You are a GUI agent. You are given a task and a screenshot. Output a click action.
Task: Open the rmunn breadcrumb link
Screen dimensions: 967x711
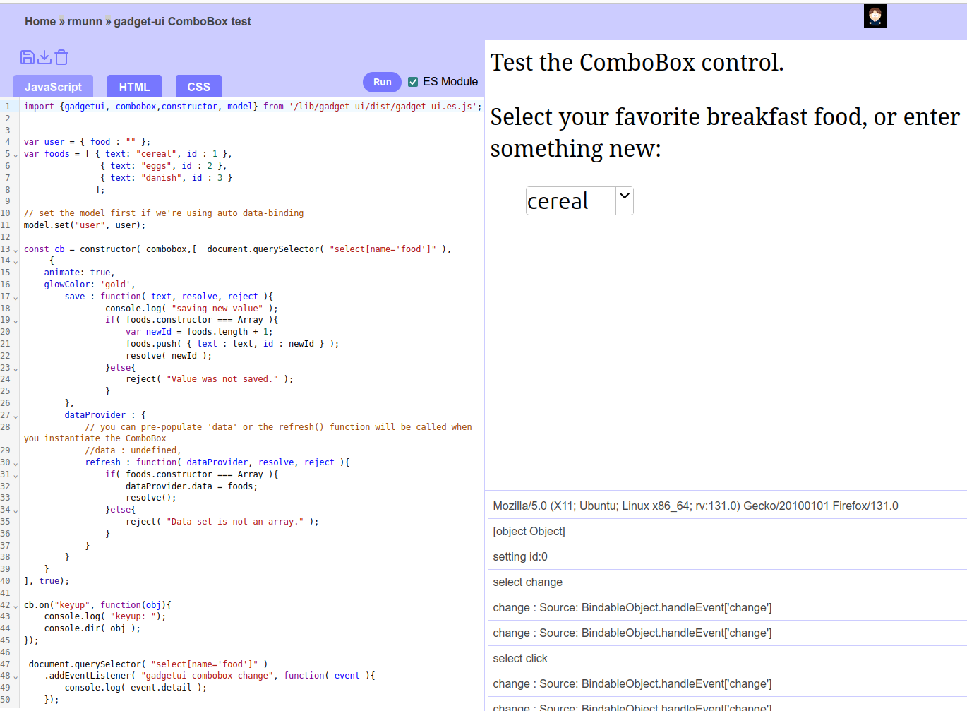[85, 21]
